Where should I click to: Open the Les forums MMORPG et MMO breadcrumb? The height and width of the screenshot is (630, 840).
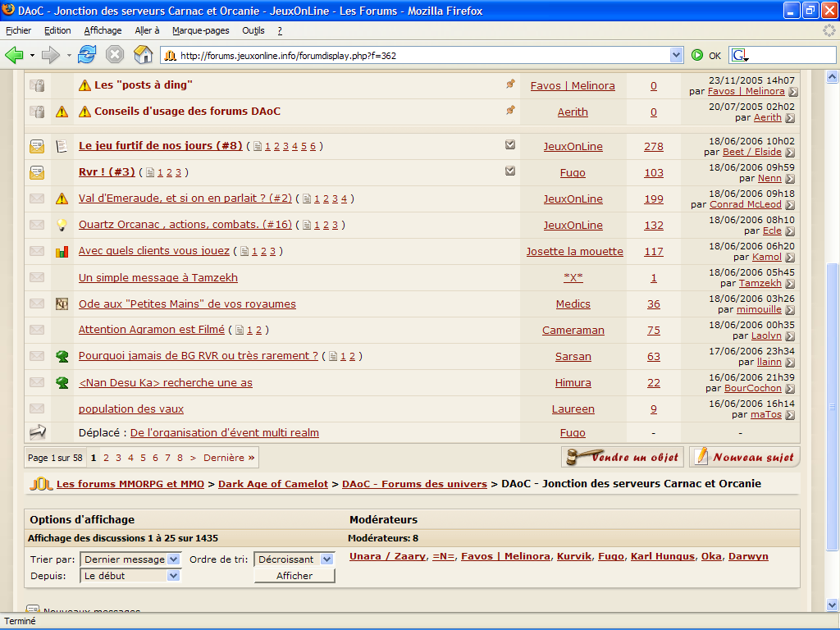130,484
